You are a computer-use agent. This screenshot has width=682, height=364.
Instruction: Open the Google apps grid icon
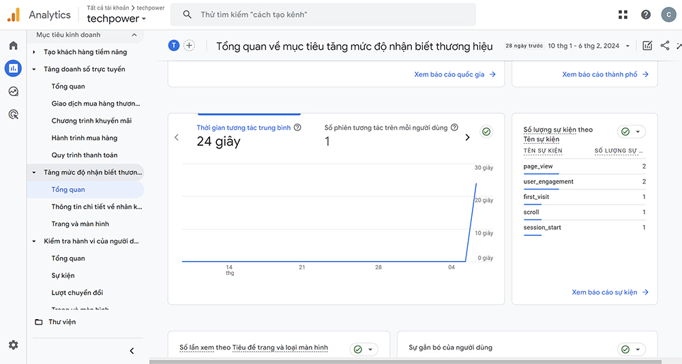coord(623,15)
